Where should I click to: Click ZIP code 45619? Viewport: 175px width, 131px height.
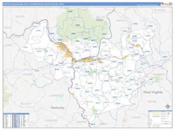click(x=87, y=50)
